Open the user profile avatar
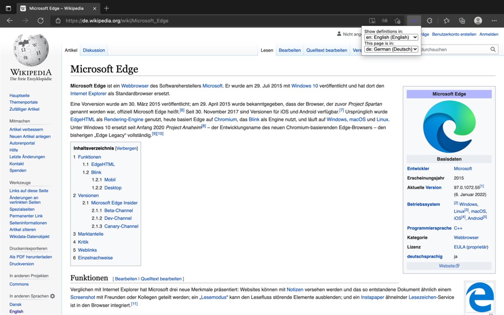 tap(478, 21)
